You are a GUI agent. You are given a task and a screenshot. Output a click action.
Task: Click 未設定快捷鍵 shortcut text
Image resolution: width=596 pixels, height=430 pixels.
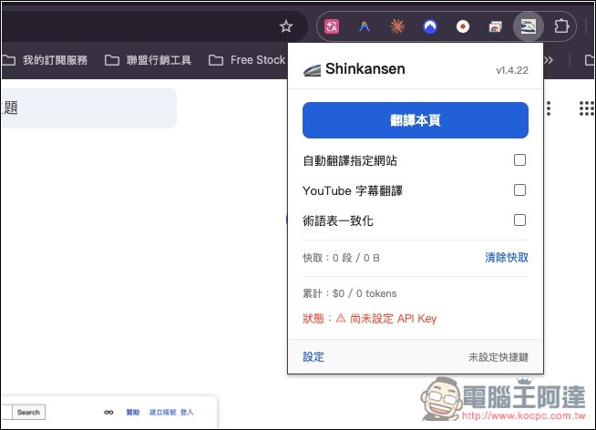pos(498,357)
